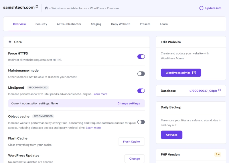Viewport: 229px width, 163px height.
Task: Click the PHP Version 8.4 badge
Action: click(x=218, y=154)
